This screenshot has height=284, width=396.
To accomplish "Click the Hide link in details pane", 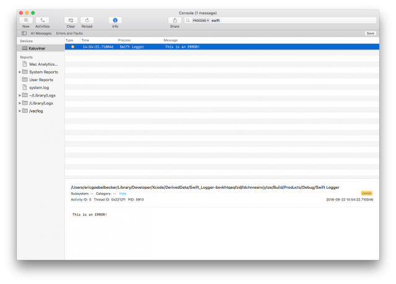I will [x=123, y=194].
